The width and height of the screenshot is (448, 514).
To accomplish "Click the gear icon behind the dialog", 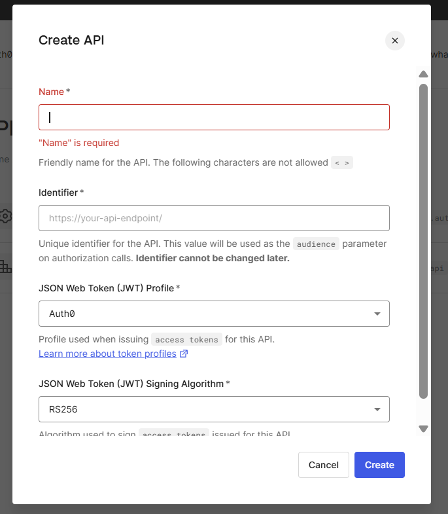I will (6, 215).
